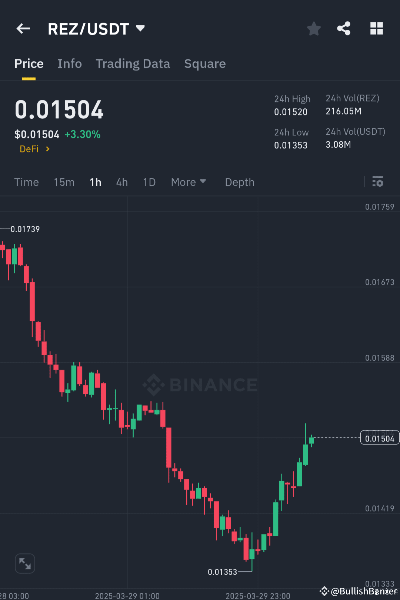Tap the back arrow to exit chart
Image resolution: width=400 pixels, height=600 pixels.
[23, 29]
